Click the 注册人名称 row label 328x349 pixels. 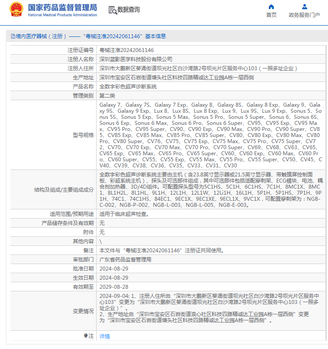[81, 59]
